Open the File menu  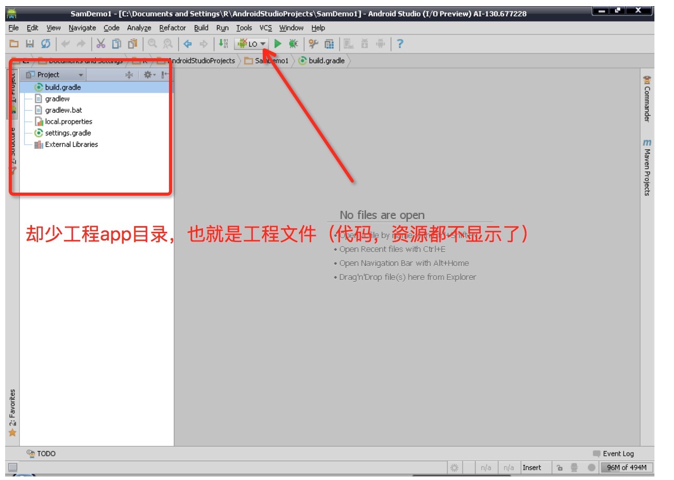(13, 28)
